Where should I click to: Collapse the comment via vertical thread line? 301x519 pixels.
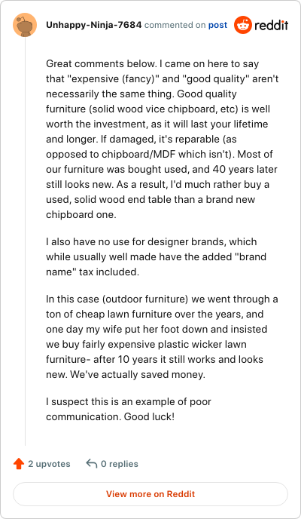point(25,241)
